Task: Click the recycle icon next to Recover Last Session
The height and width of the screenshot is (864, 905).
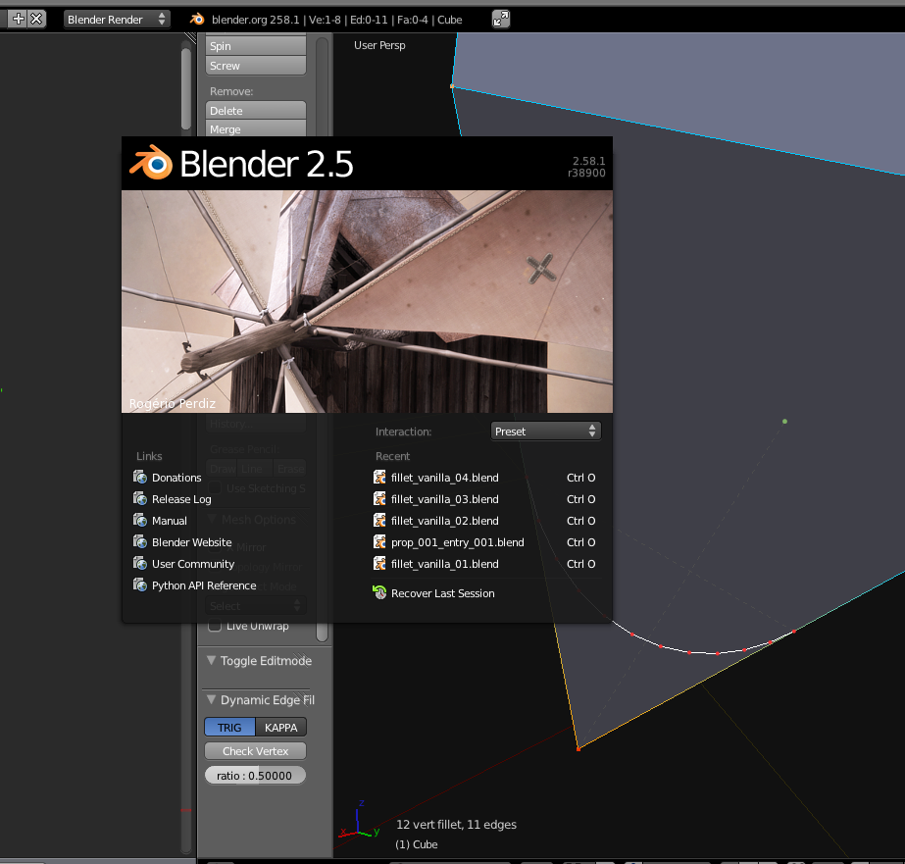Action: (379, 592)
